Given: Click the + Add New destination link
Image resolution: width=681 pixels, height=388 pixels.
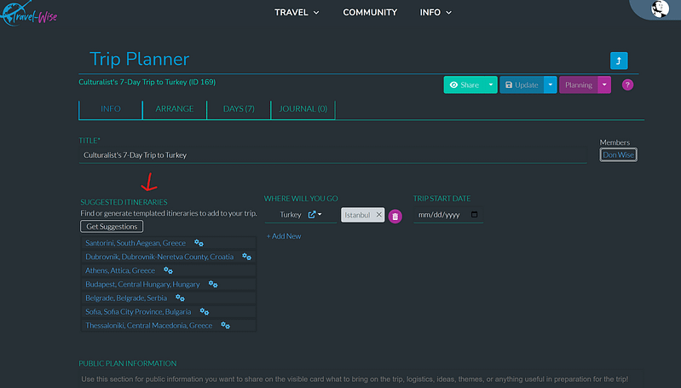Looking at the screenshot, I should (284, 236).
